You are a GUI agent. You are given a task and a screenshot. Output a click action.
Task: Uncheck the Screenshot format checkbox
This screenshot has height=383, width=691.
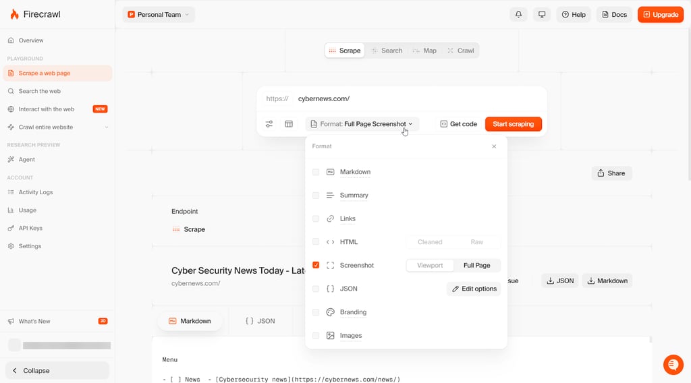click(x=316, y=265)
